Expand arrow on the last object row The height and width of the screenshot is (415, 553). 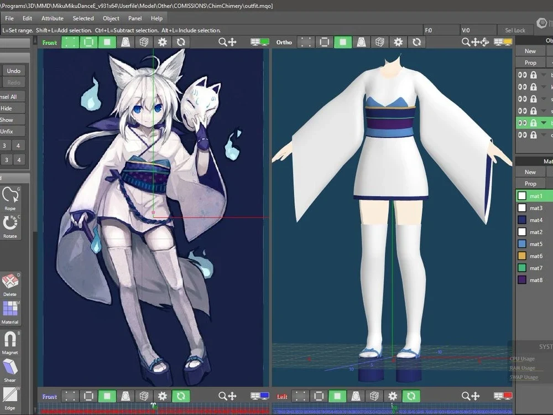pos(544,135)
